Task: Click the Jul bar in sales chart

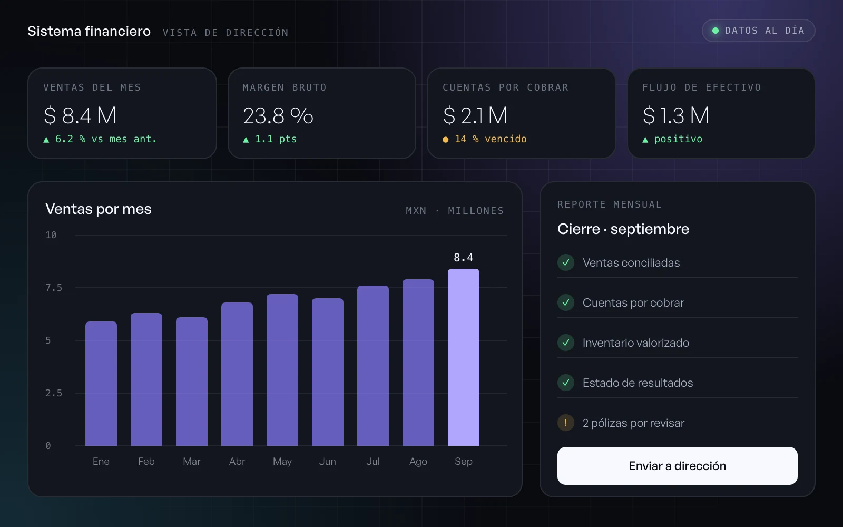Action: click(373, 366)
